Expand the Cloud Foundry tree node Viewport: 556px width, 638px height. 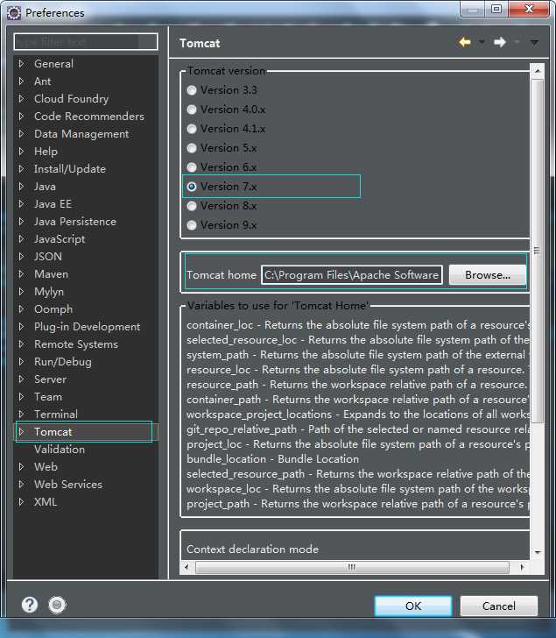click(22, 98)
